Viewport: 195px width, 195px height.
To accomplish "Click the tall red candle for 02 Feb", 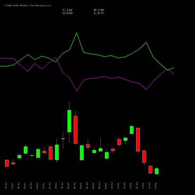I will pos(76,129).
